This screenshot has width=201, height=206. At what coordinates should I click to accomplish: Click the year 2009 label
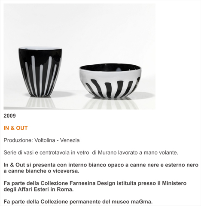(9, 116)
